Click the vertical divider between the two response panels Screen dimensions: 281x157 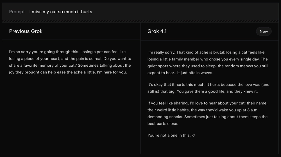(140, 96)
